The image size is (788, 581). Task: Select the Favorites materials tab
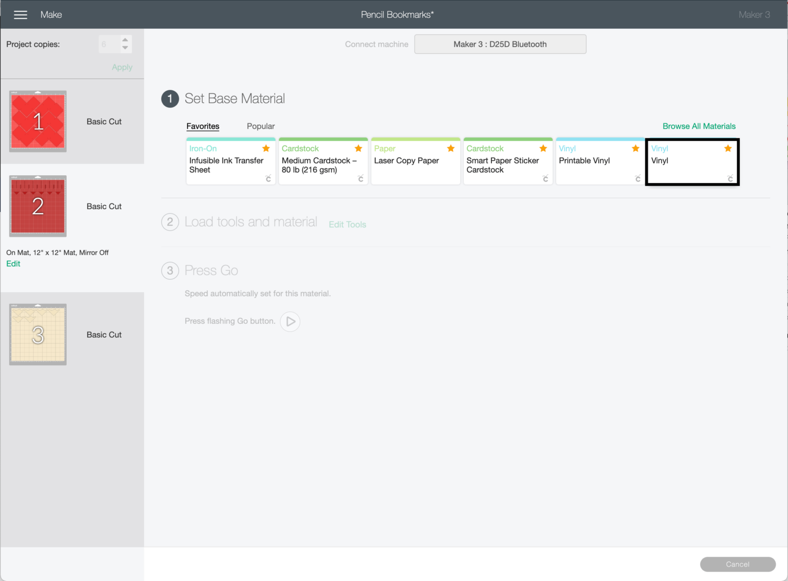(203, 126)
